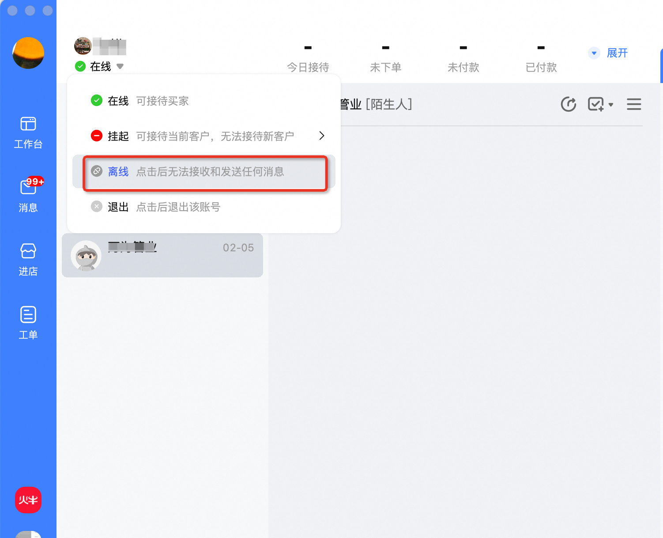Select 在线 可接待买家 status option
This screenshot has width=663, height=538.
tap(204, 101)
